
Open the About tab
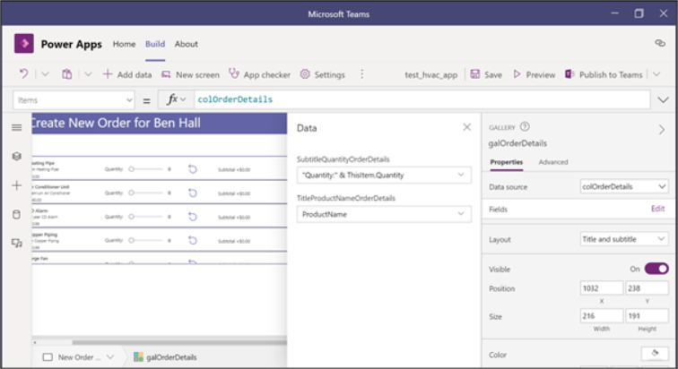coord(186,44)
